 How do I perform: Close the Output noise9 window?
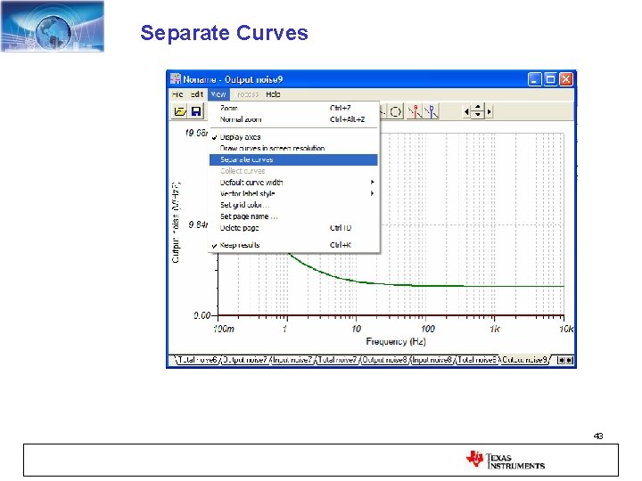coord(566,79)
